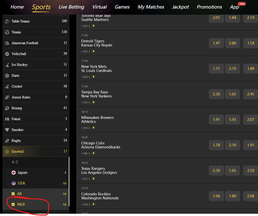Click the Boxing glove icon
The width and height of the screenshot is (258, 216).
click(7, 108)
